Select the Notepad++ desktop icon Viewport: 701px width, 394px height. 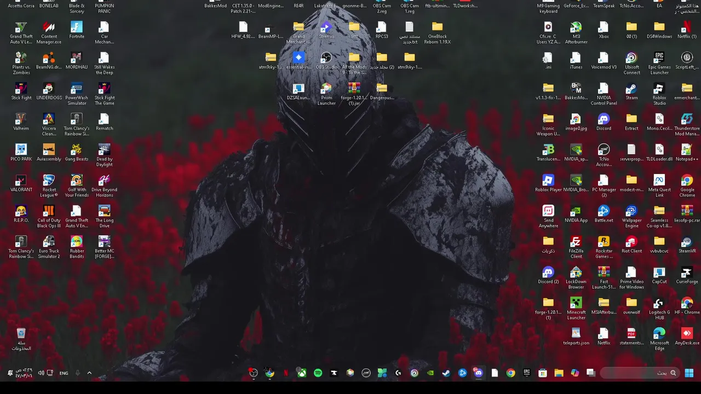pyautogui.click(x=687, y=153)
